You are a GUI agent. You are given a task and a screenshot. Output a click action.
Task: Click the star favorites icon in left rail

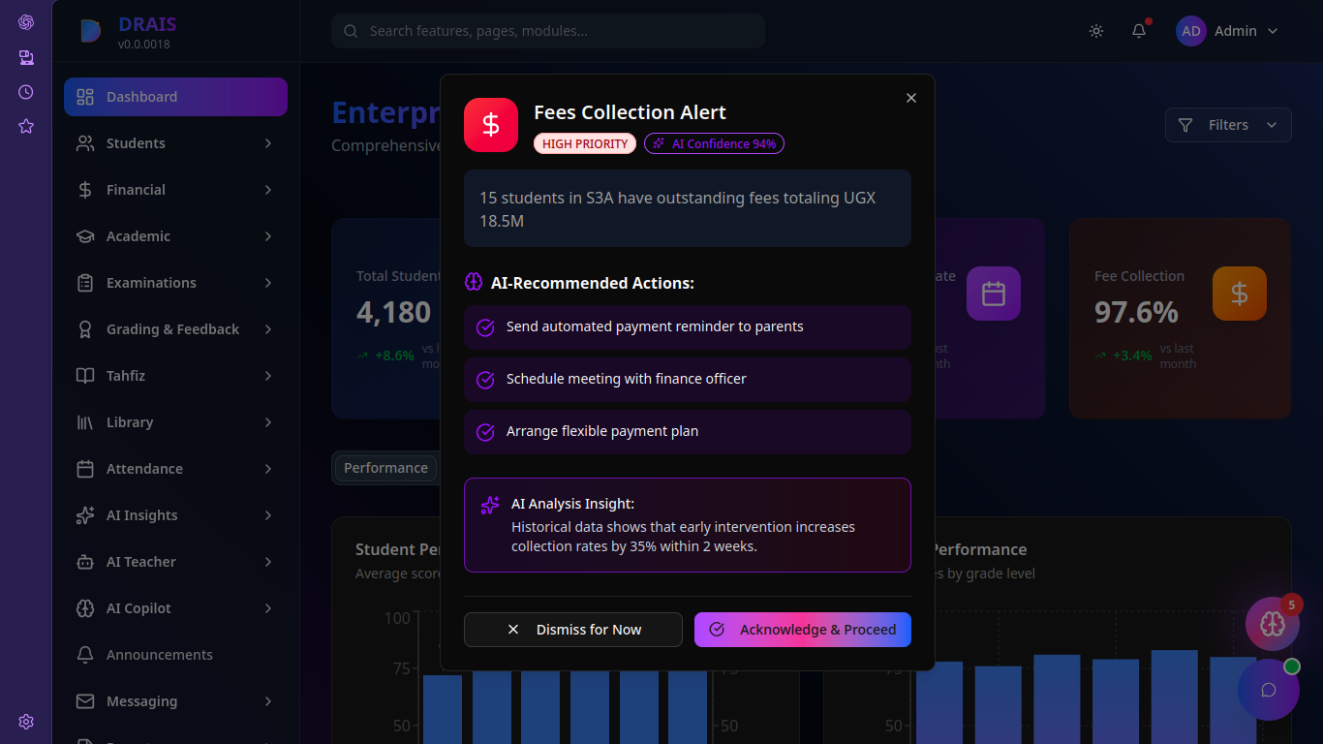[x=26, y=127]
